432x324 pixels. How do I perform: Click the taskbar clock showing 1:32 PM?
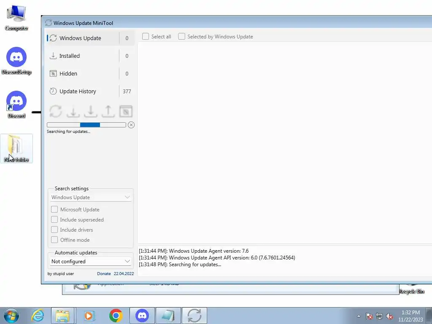[x=410, y=316]
